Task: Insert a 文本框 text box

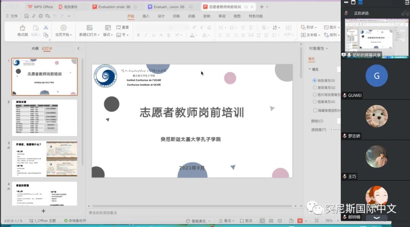Action: [310, 35]
